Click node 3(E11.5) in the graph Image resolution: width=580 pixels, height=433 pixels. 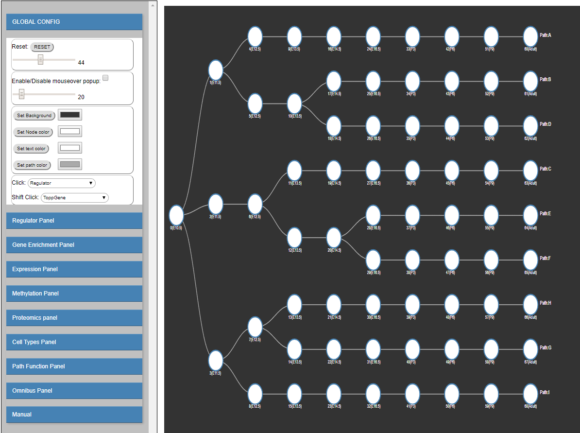[x=216, y=360]
